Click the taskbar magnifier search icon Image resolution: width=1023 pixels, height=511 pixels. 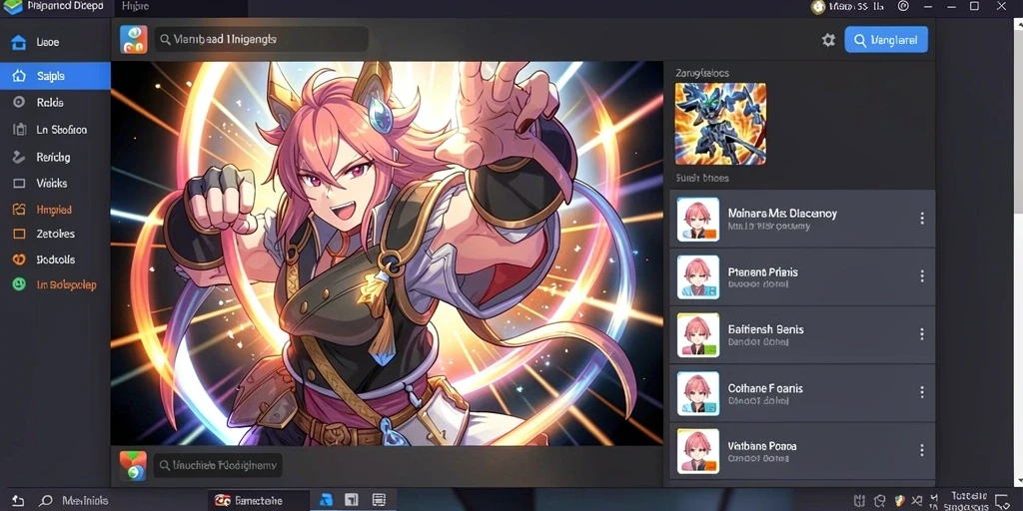pos(46,501)
